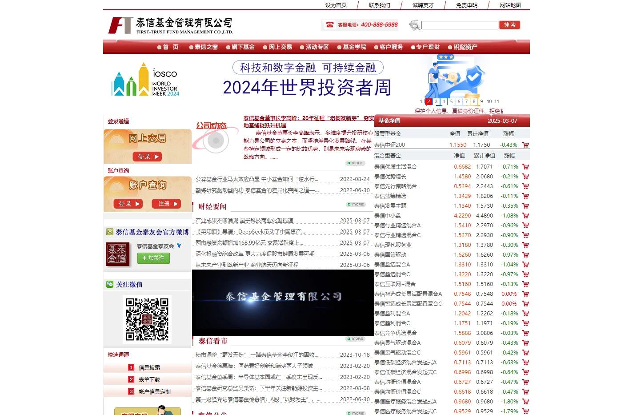Click the 设为首页 link
This screenshot has width=633, height=415.
click(x=336, y=5)
